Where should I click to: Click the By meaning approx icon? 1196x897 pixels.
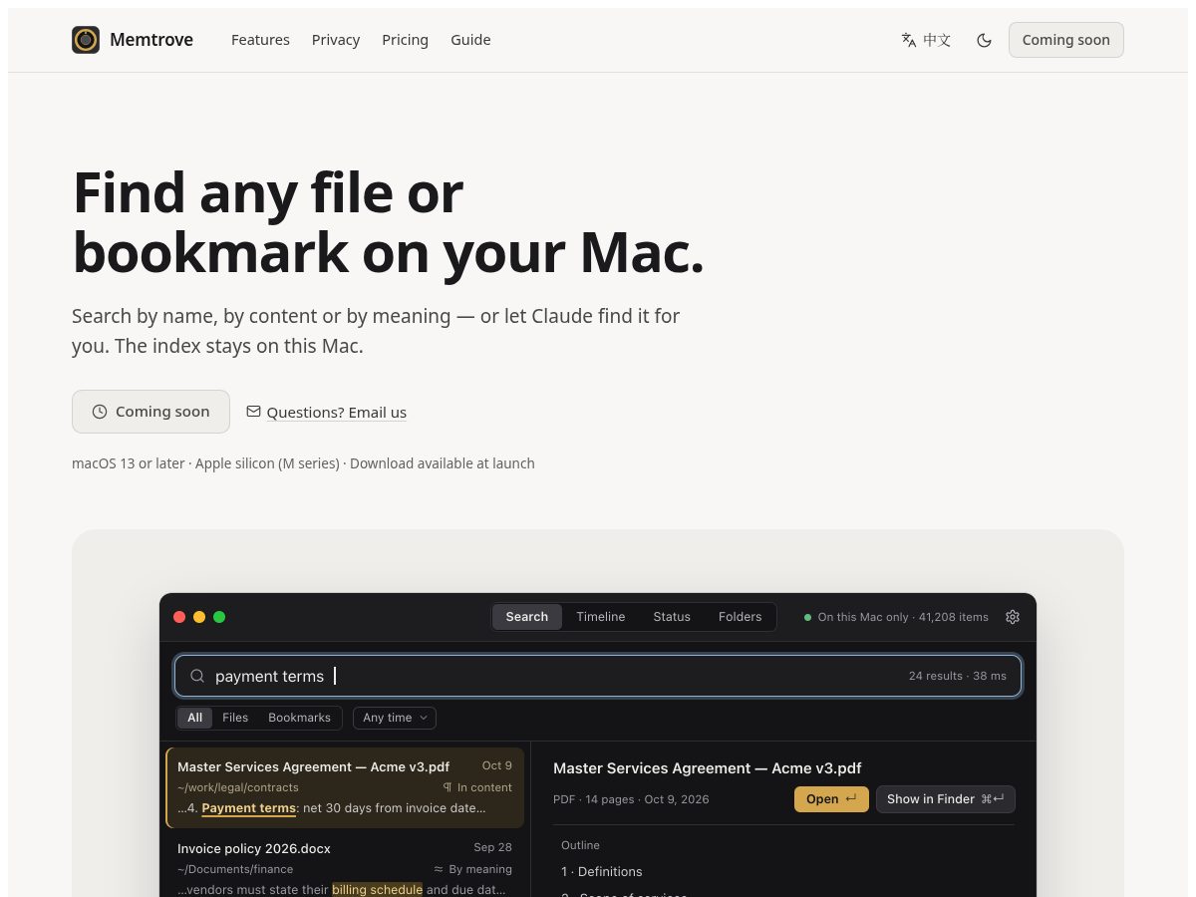439,869
